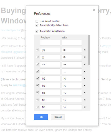Screen dimensions: 111x133
Task: Delete the ellipsis substitution row
Action: (x=85, y=71)
